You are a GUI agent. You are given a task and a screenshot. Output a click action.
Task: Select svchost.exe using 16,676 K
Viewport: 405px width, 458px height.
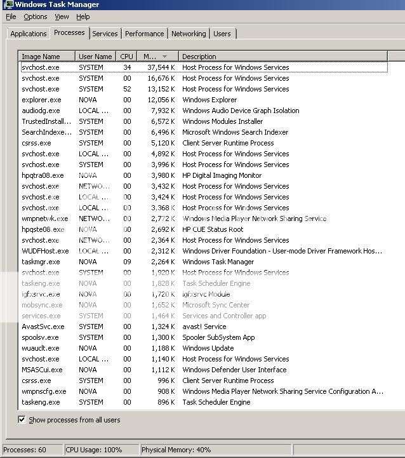pos(204,78)
